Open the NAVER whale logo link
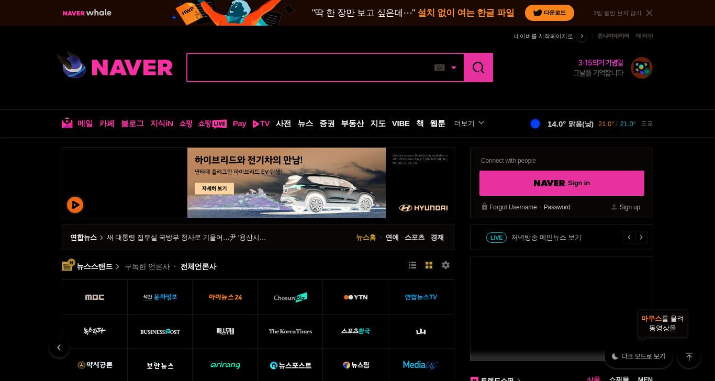 (x=87, y=13)
